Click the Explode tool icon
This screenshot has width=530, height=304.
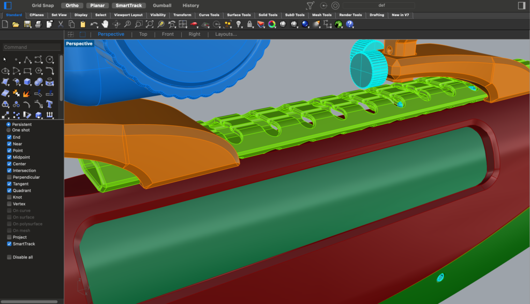point(27,94)
